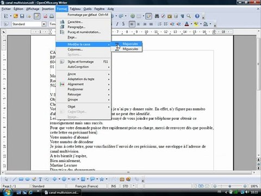Toggle STD selection mode in status bar
261x196 pixels.
126,186
